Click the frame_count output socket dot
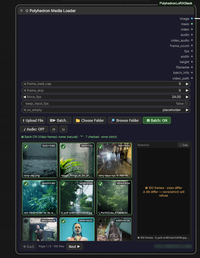Viewport: 200px width, 258px height. click(192, 46)
